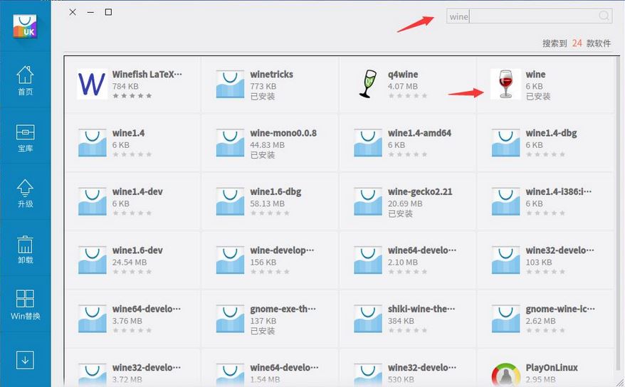Click the 搜索到 24 款软件 result count
Image resolution: width=625 pixels, height=387 pixels.
(x=577, y=43)
